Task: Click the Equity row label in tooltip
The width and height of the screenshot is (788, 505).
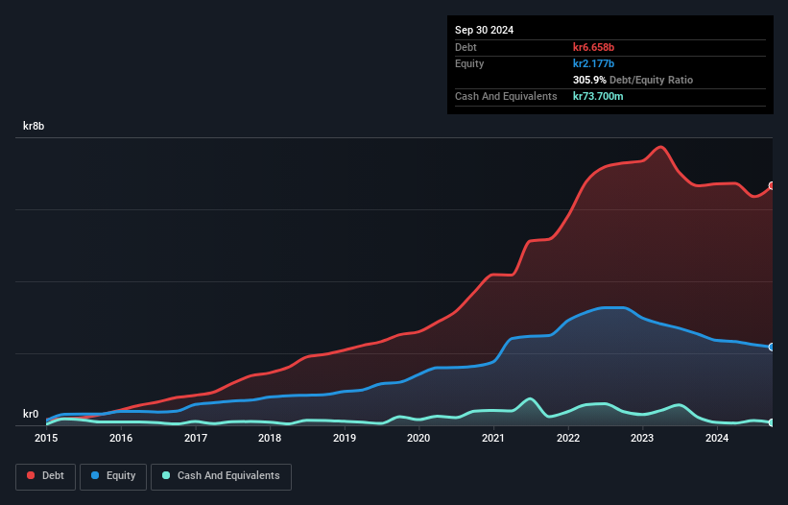Action: (469, 63)
